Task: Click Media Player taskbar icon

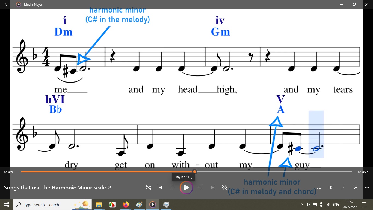Action: tap(152, 205)
